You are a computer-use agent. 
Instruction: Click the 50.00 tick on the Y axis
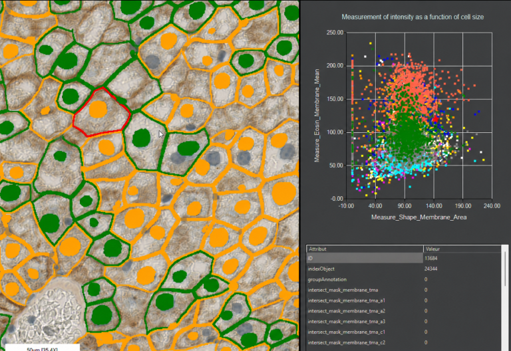point(337,166)
